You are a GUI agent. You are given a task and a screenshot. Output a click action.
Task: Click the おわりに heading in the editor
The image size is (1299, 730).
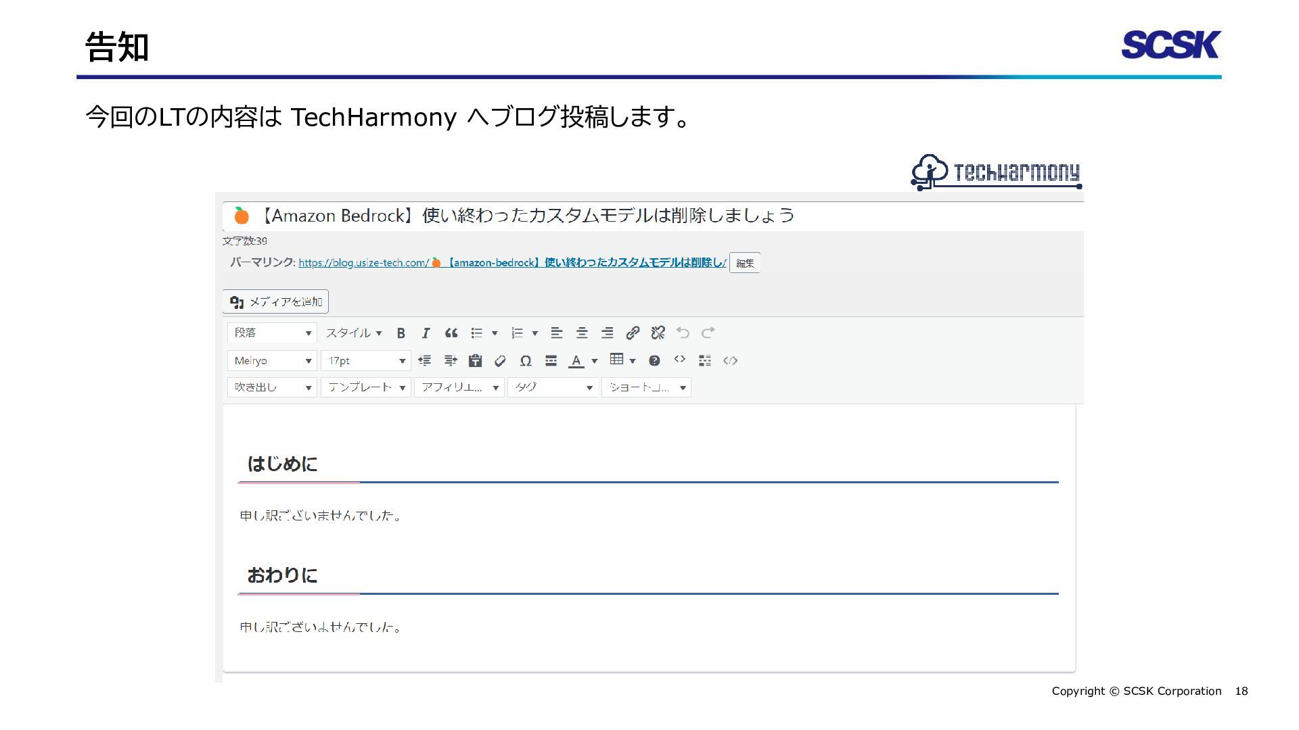282,576
